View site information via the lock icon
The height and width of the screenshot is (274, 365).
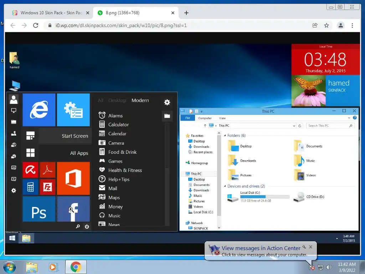click(50, 25)
